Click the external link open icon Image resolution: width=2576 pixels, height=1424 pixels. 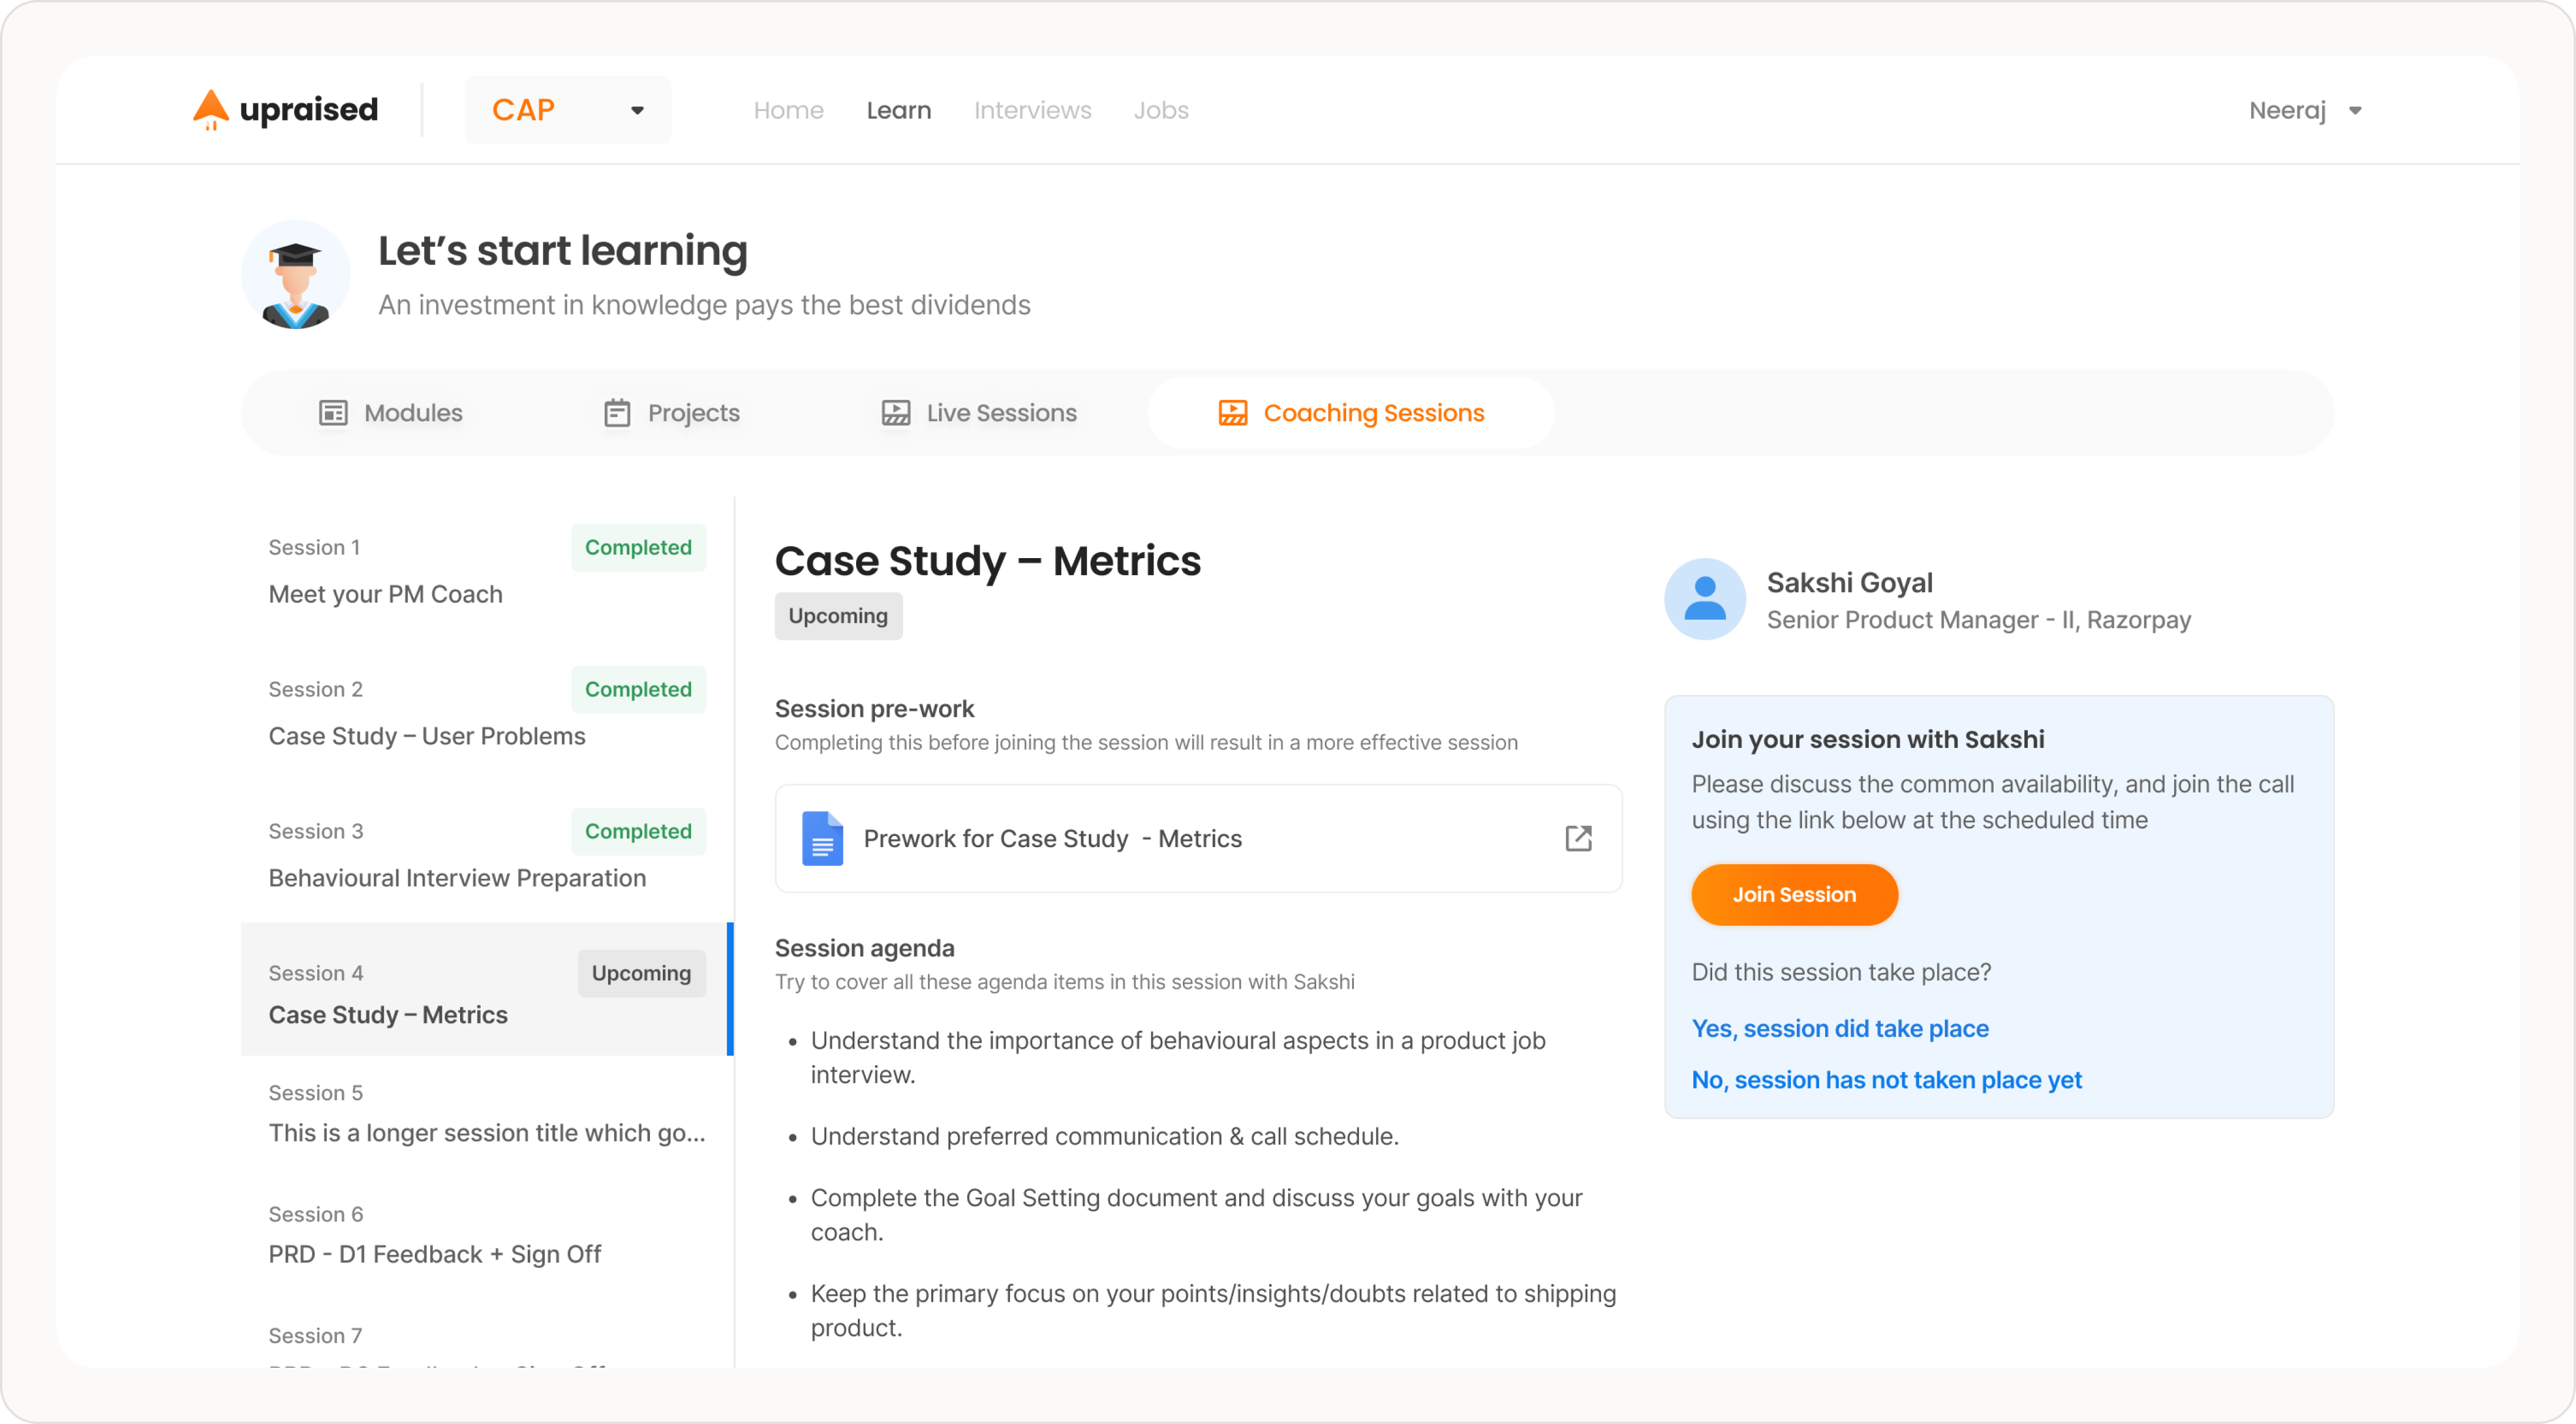(x=1578, y=839)
